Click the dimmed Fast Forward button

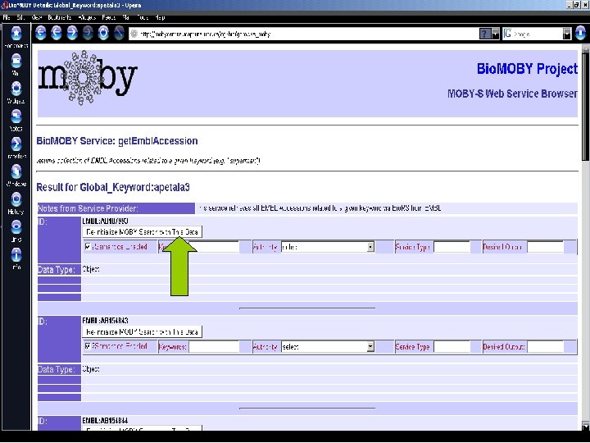coord(88,33)
